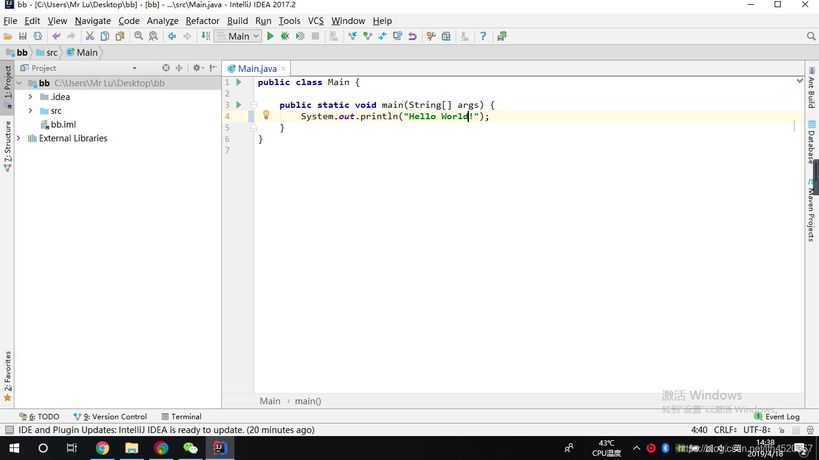Select bb.iml file in project tree
Screen dimensions: 819x460
click(x=59, y=125)
